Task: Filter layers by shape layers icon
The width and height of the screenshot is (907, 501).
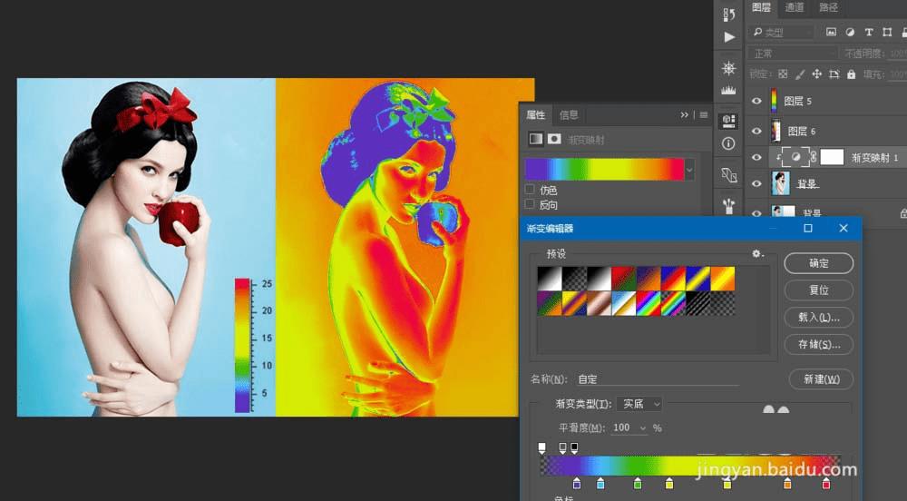Action: tap(887, 33)
